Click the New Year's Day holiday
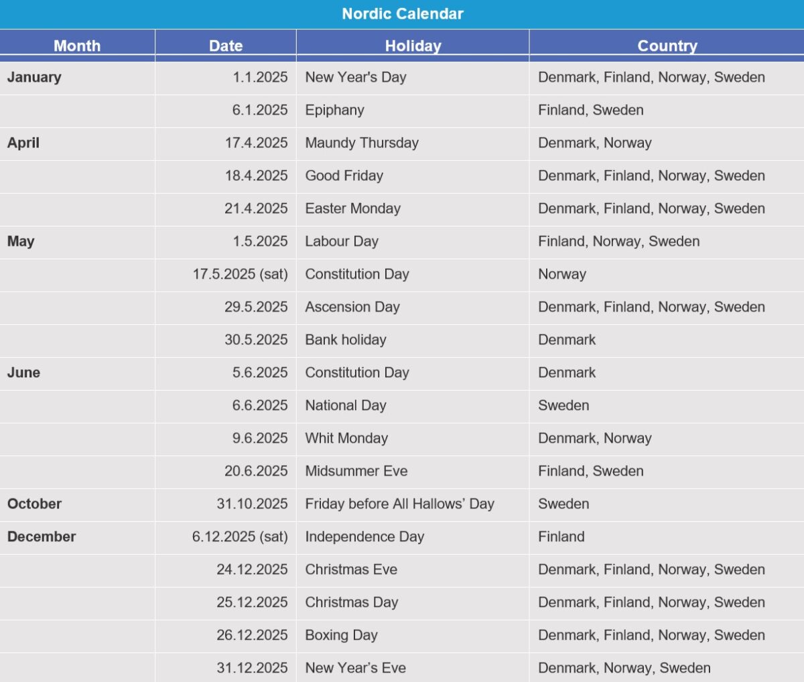The image size is (804, 682). [x=356, y=77]
